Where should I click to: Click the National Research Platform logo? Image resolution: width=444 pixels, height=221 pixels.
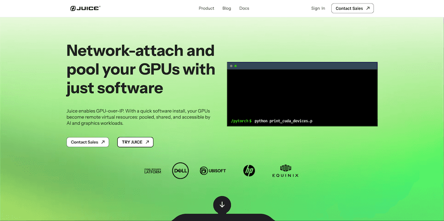(x=152, y=171)
